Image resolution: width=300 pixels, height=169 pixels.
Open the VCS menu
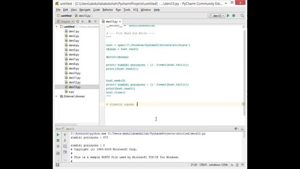135,10
